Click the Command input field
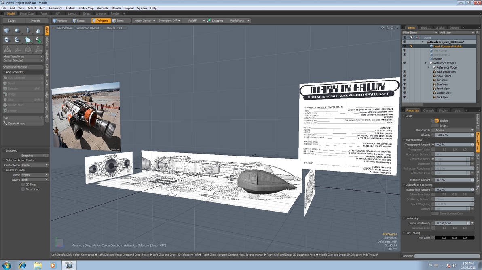The width and height of the screenshot is (482, 270). click(447, 256)
